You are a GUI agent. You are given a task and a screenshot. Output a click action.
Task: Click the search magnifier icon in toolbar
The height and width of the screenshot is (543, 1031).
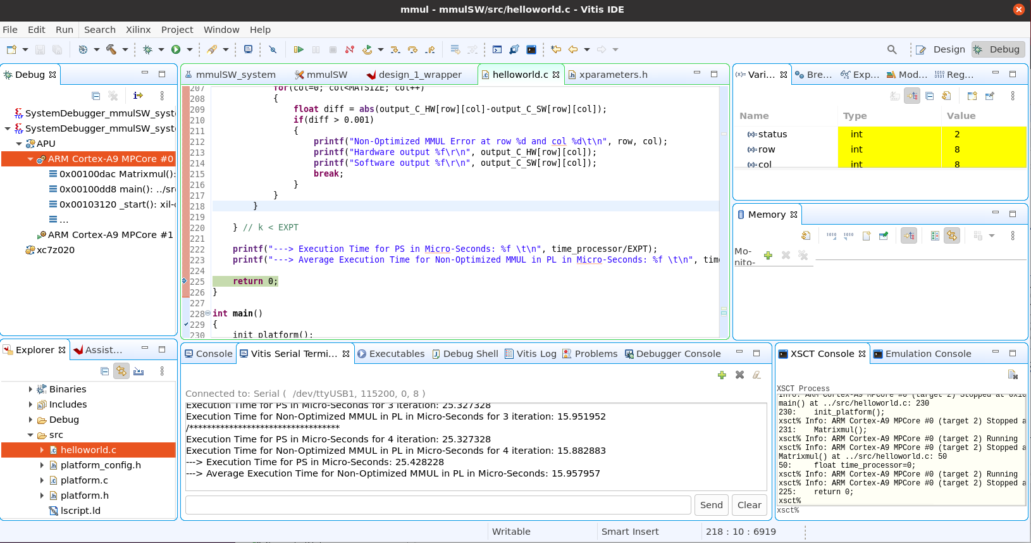coord(892,49)
